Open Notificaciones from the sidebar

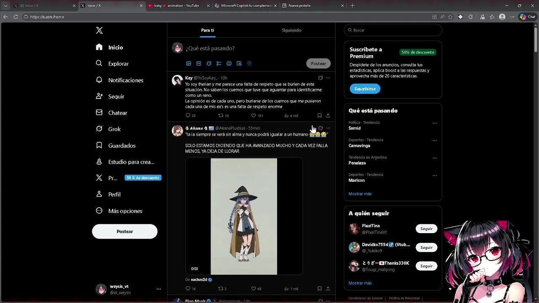(x=120, y=80)
